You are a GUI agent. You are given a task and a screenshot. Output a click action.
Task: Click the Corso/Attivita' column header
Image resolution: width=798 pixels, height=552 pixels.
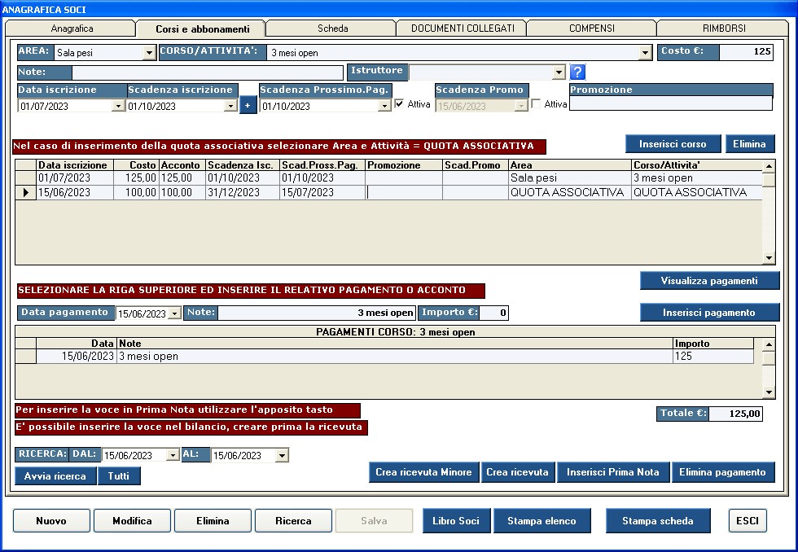click(x=696, y=165)
